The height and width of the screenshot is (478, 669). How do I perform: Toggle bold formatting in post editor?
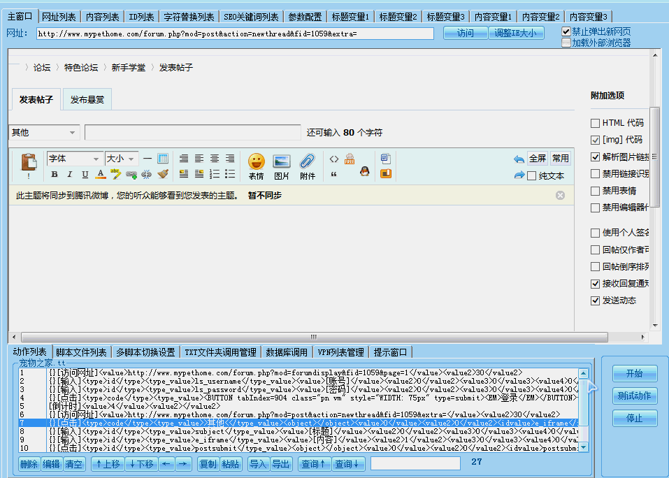pyautogui.click(x=55, y=174)
